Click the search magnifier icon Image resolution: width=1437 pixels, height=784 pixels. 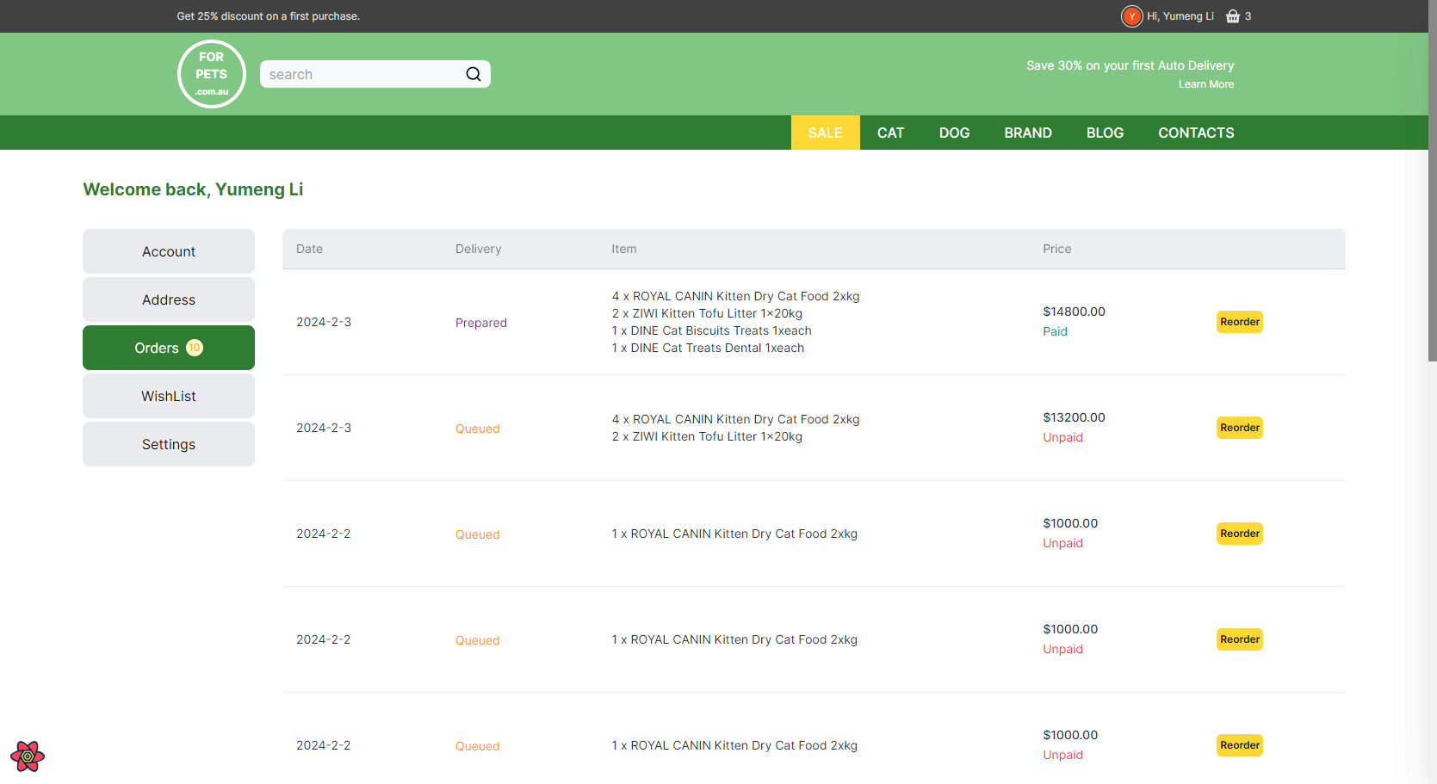pyautogui.click(x=474, y=74)
